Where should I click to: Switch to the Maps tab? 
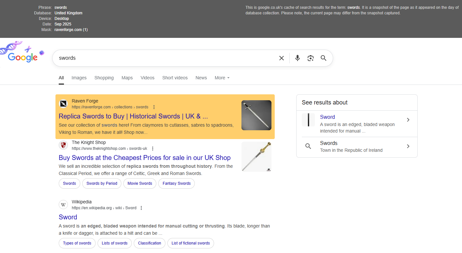(x=127, y=78)
